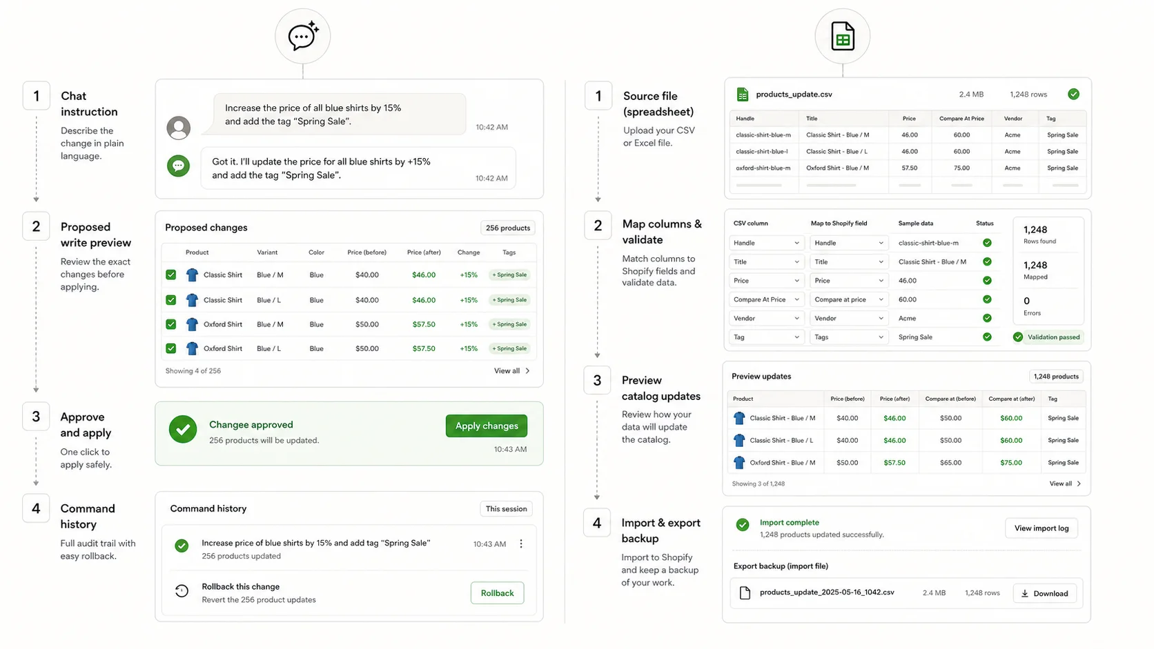Uncheck Oxford Shirt Blue / L checkbox

coord(170,348)
